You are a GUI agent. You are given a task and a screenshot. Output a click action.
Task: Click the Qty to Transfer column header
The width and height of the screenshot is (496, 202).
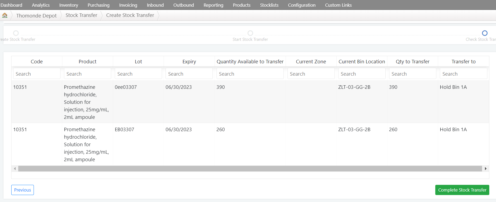click(413, 61)
